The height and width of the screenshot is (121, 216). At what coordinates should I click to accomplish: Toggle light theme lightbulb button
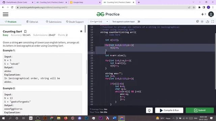[149, 110]
